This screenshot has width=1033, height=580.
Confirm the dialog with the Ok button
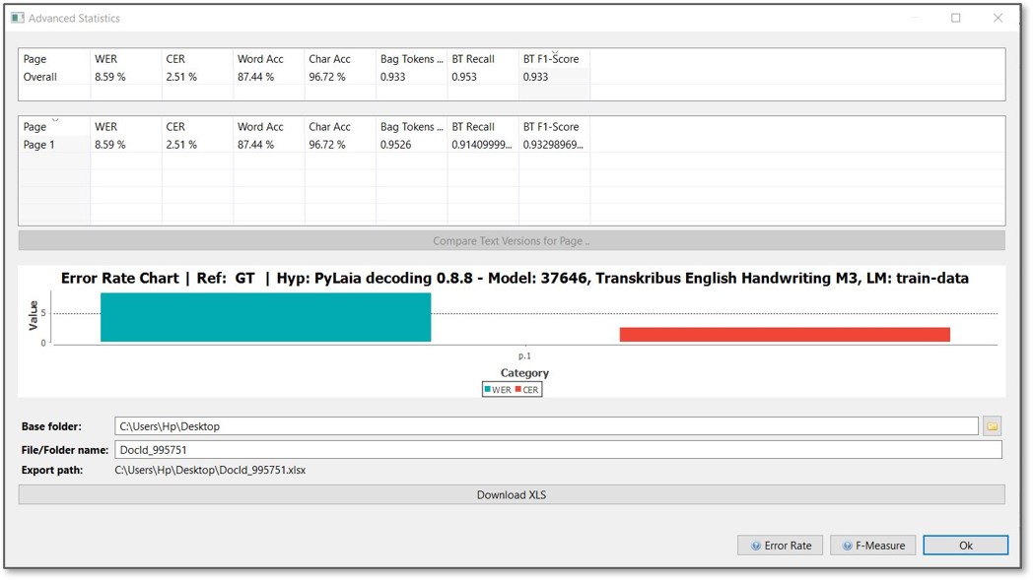(965, 546)
